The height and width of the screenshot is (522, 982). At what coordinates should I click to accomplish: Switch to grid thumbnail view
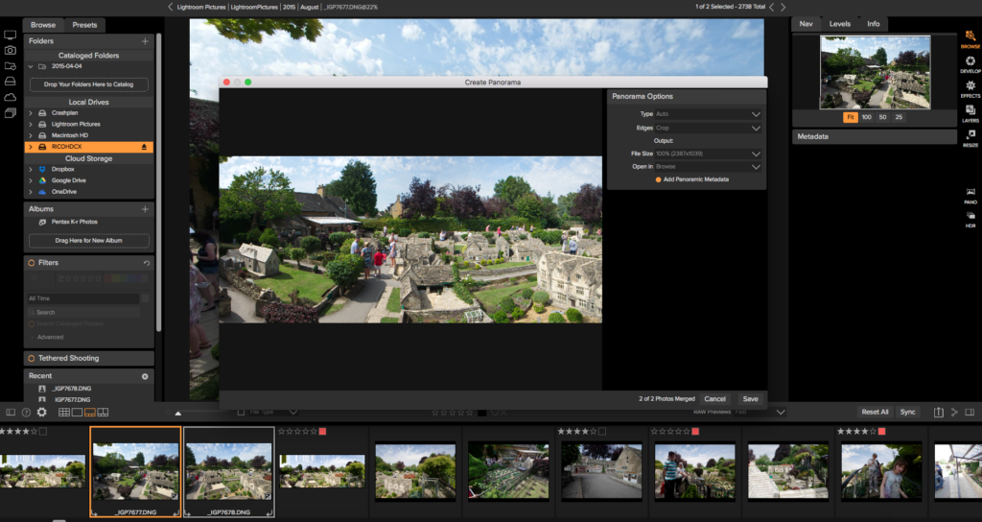coord(64,413)
